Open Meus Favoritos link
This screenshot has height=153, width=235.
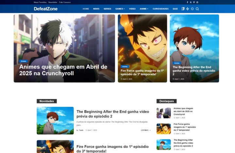(x=40, y=2)
